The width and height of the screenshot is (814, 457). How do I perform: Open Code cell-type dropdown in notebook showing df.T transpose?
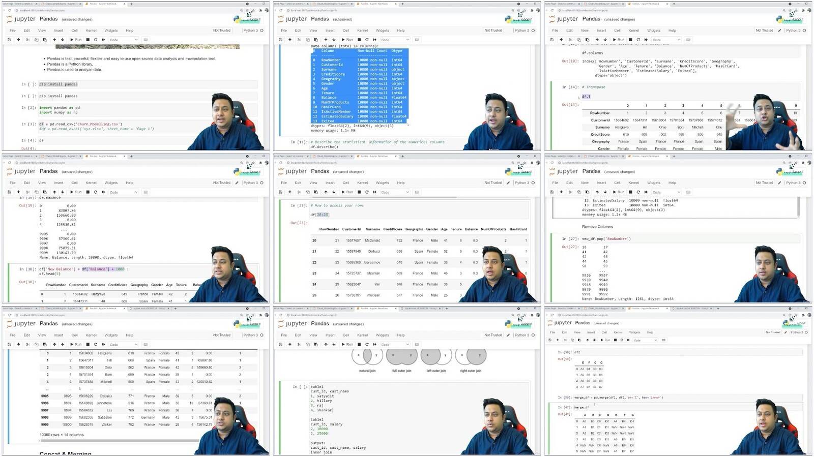pyautogui.click(x=666, y=40)
